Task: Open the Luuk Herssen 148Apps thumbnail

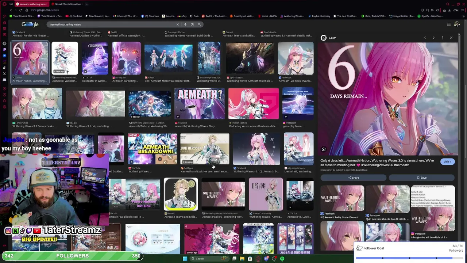Action: [x=205, y=149]
